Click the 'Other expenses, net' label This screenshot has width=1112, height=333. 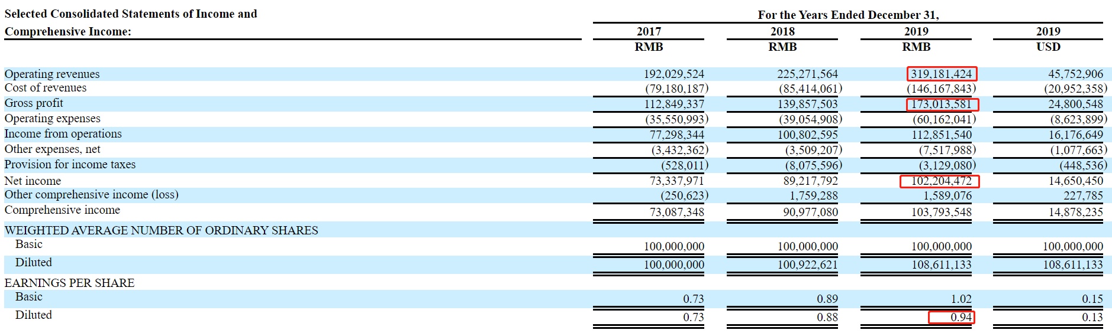[53, 149]
